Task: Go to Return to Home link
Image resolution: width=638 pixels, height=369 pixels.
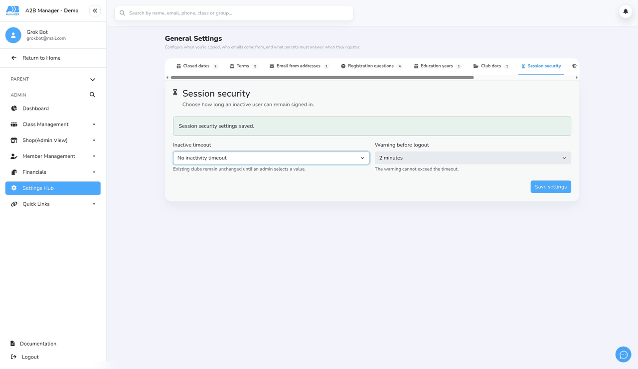Action: (41, 58)
